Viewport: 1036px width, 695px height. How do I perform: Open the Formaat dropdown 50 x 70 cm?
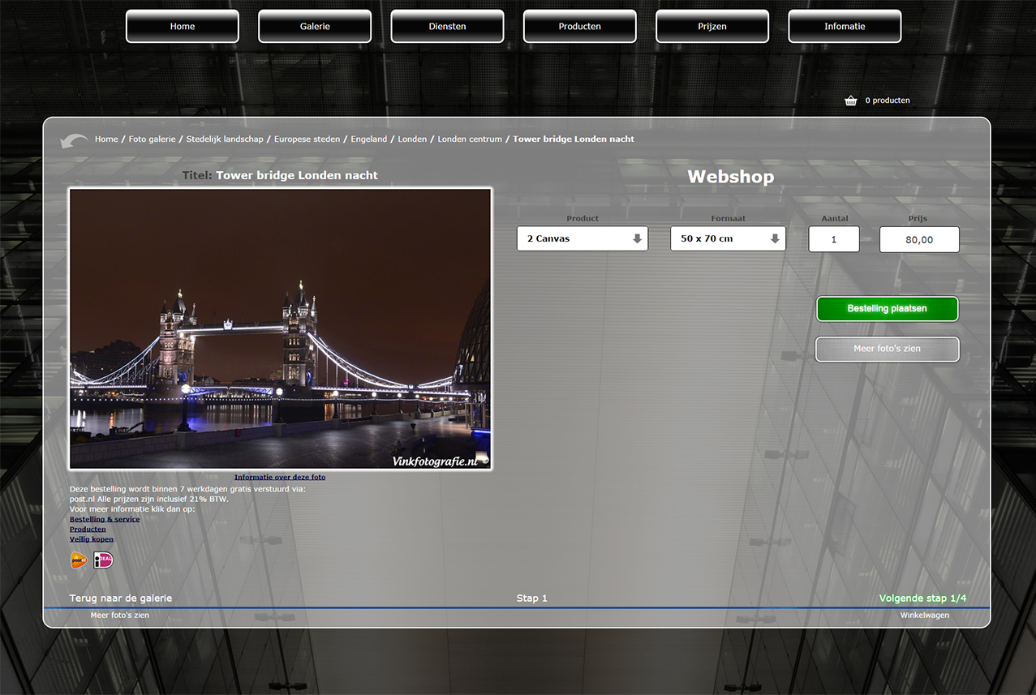pyautogui.click(x=728, y=238)
